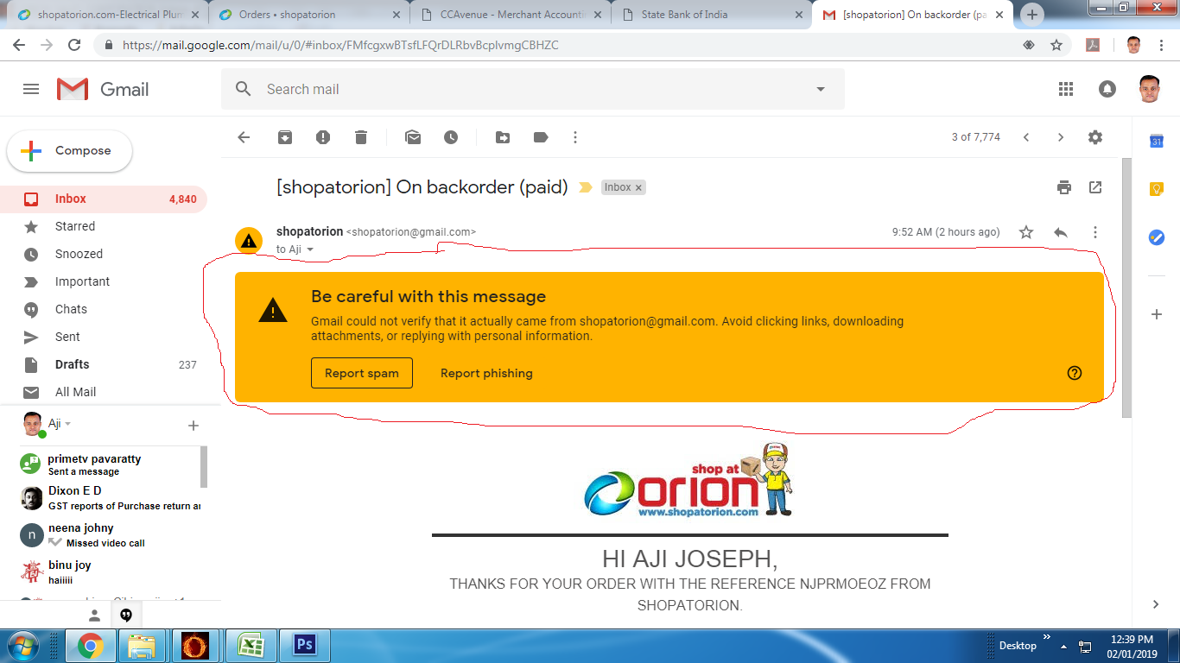The width and height of the screenshot is (1180, 663).
Task: Open the Google account avatar menu
Action: 1149,89
